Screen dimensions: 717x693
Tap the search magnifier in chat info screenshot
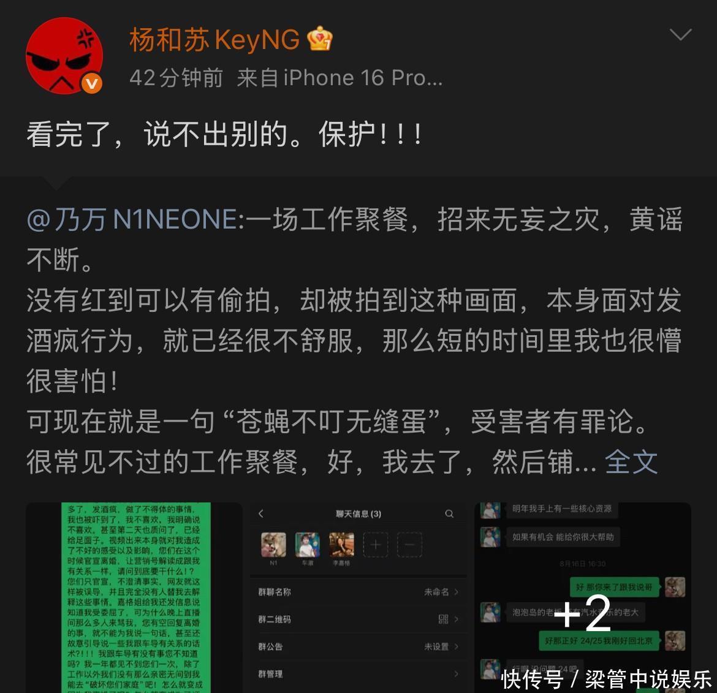449,514
